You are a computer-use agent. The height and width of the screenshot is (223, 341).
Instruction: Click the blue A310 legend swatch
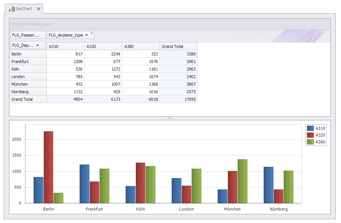pos(310,128)
